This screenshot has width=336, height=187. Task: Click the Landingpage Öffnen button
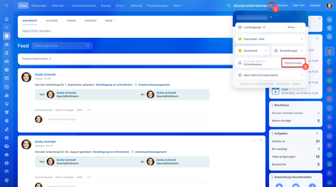pos(291,27)
